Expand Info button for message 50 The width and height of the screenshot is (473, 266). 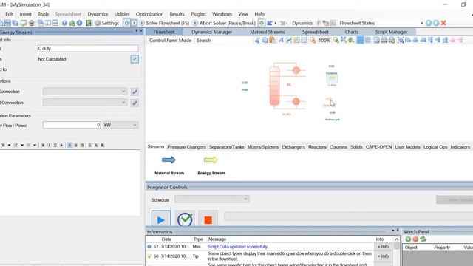tap(384, 256)
